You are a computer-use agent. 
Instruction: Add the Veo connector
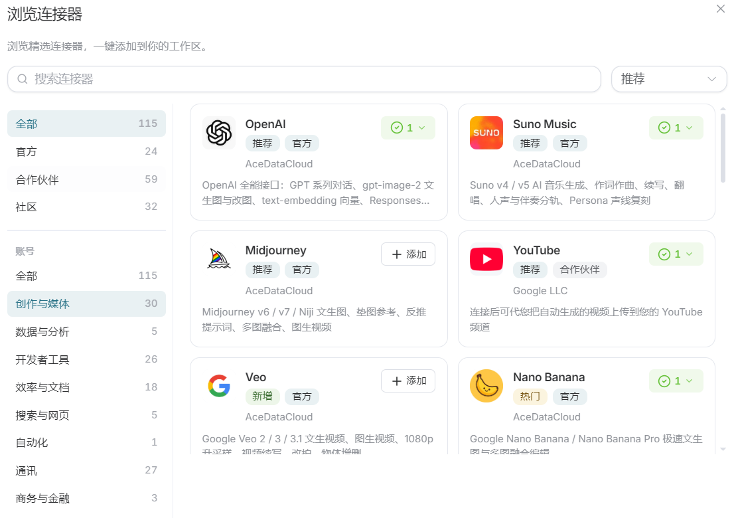click(408, 381)
